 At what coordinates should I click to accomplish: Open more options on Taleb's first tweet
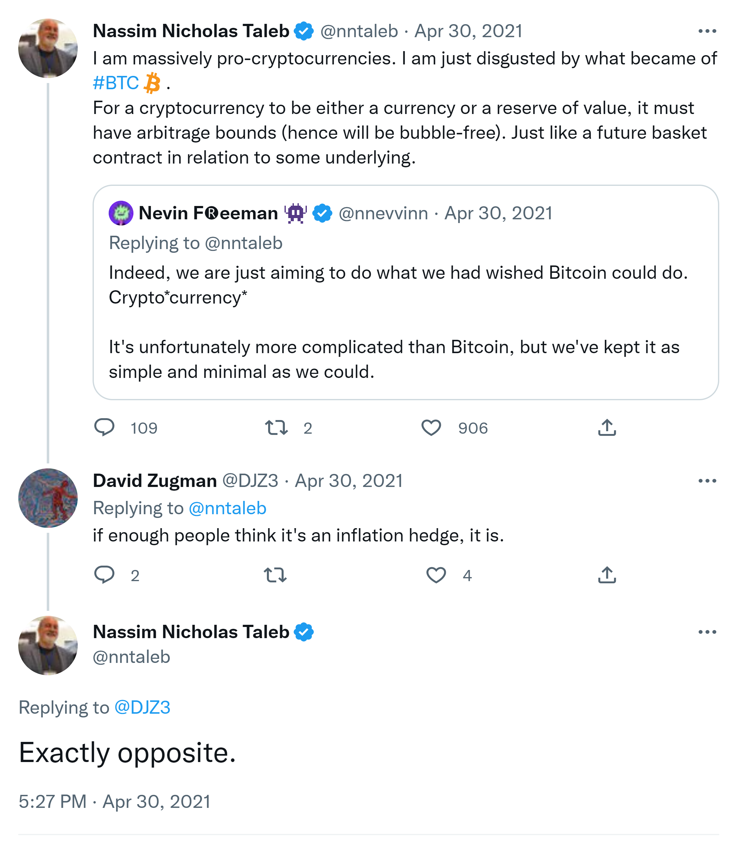[x=707, y=31]
